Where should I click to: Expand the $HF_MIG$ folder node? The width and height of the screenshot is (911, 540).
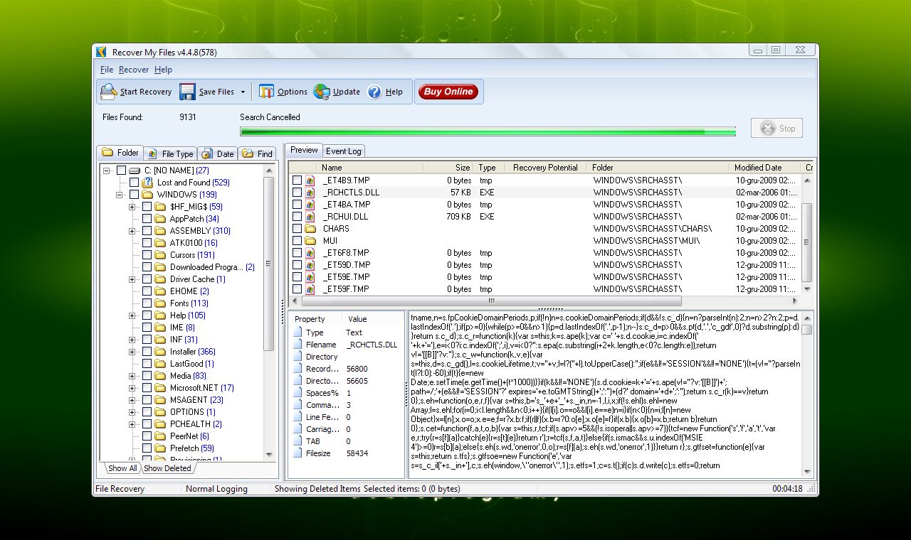pos(132,207)
